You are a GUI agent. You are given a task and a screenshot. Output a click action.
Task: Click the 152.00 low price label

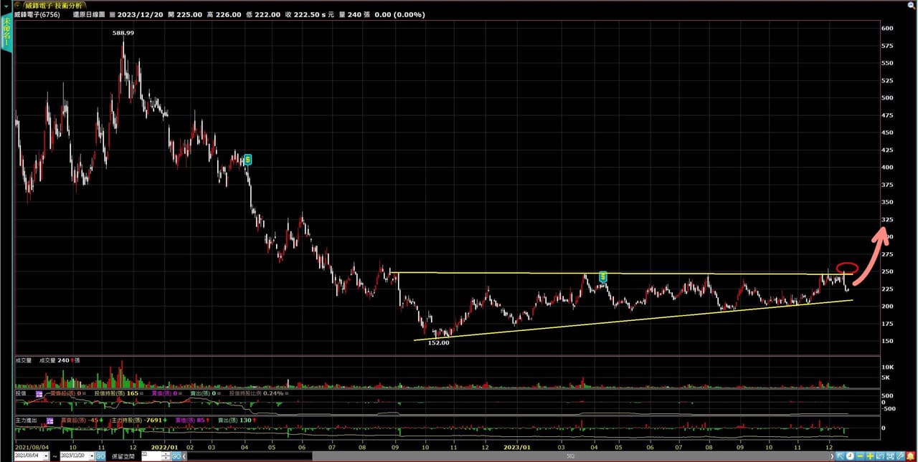coord(439,343)
